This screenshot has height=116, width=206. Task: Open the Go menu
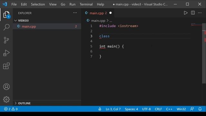63,4
